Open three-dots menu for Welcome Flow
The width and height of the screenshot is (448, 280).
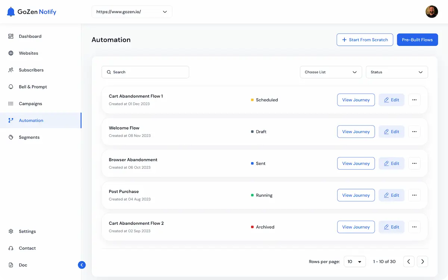(414, 132)
